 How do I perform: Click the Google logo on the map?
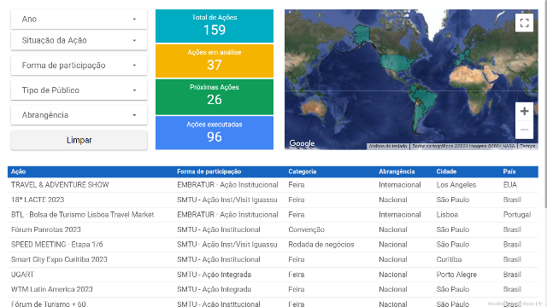302,143
